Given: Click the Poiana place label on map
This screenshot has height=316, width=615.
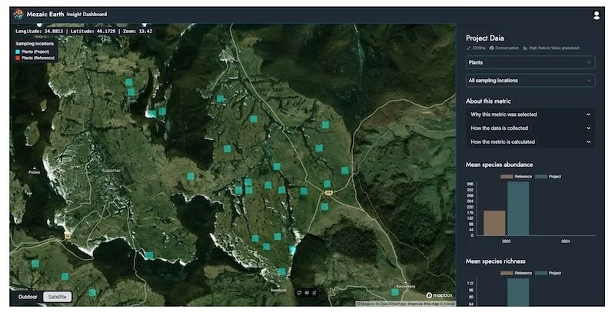Looking at the screenshot, I should [x=34, y=172].
